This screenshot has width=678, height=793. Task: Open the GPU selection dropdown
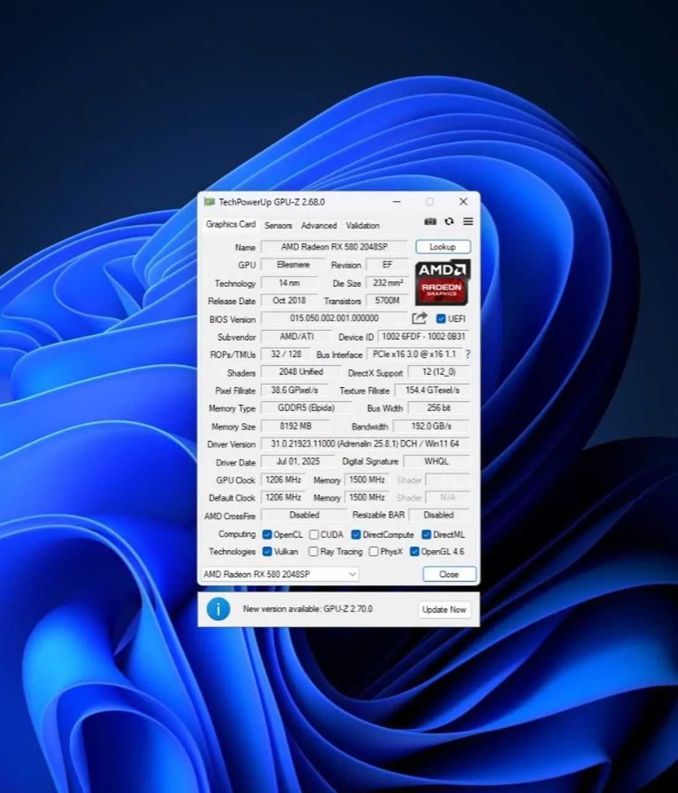point(280,574)
